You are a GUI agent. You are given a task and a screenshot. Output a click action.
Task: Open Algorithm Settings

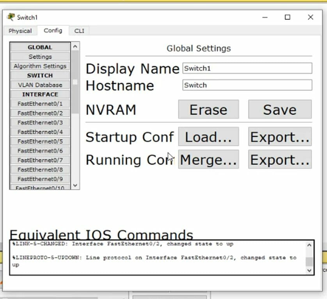[40, 66]
